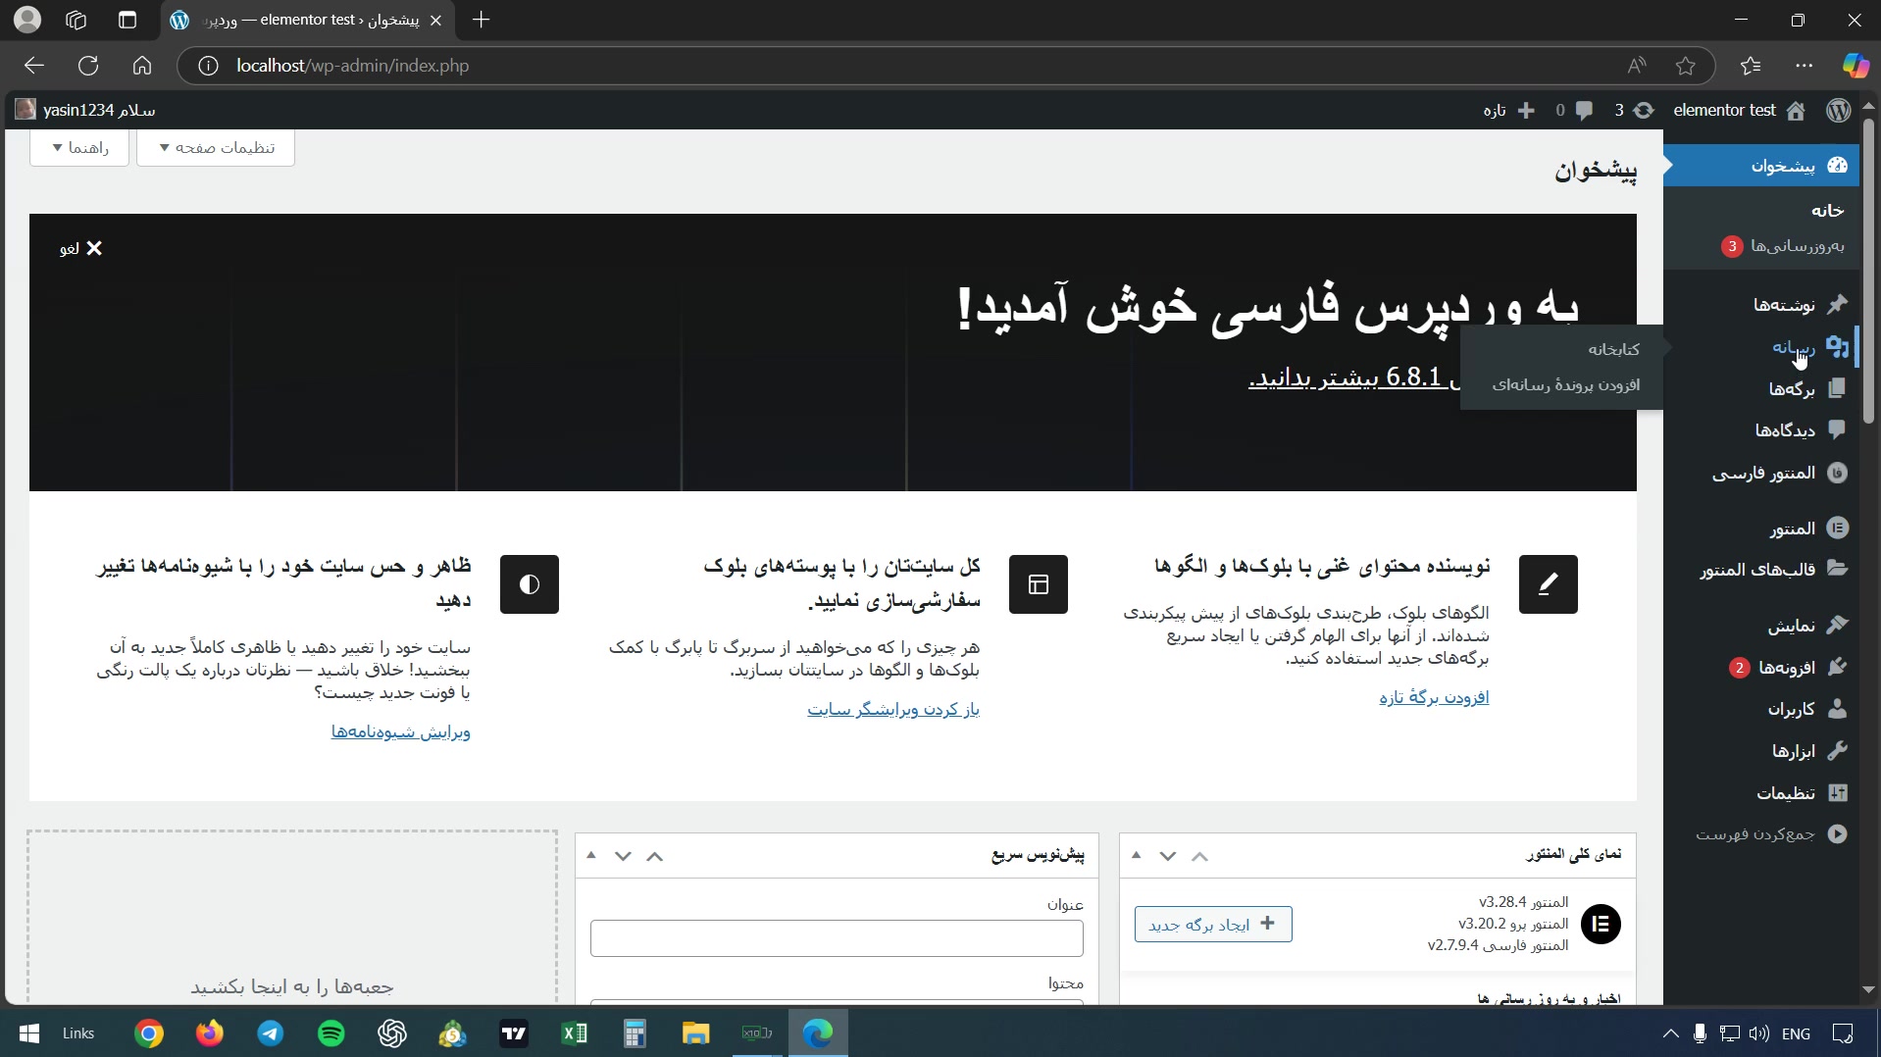Open the نوشته‌ها posts menu
This screenshot has height=1057, width=1881.
tap(1785, 305)
